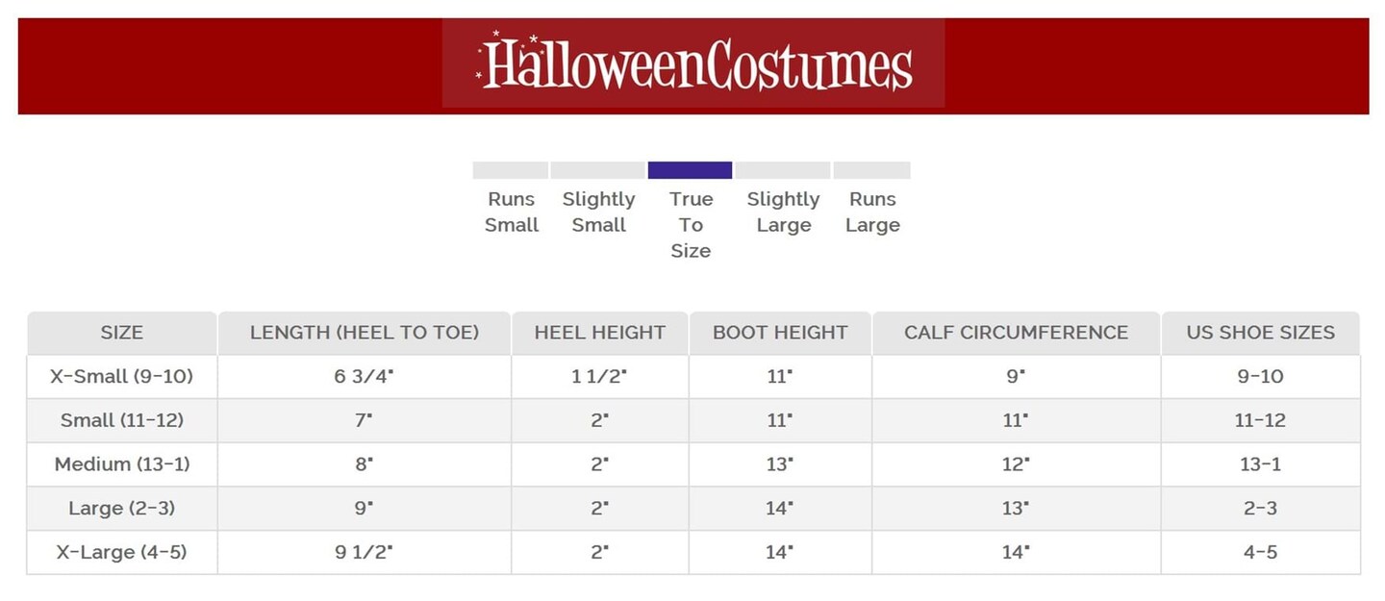Image resolution: width=1385 pixels, height=601 pixels.
Task: Click the Small (11-12) size row label
Action: 121,420
